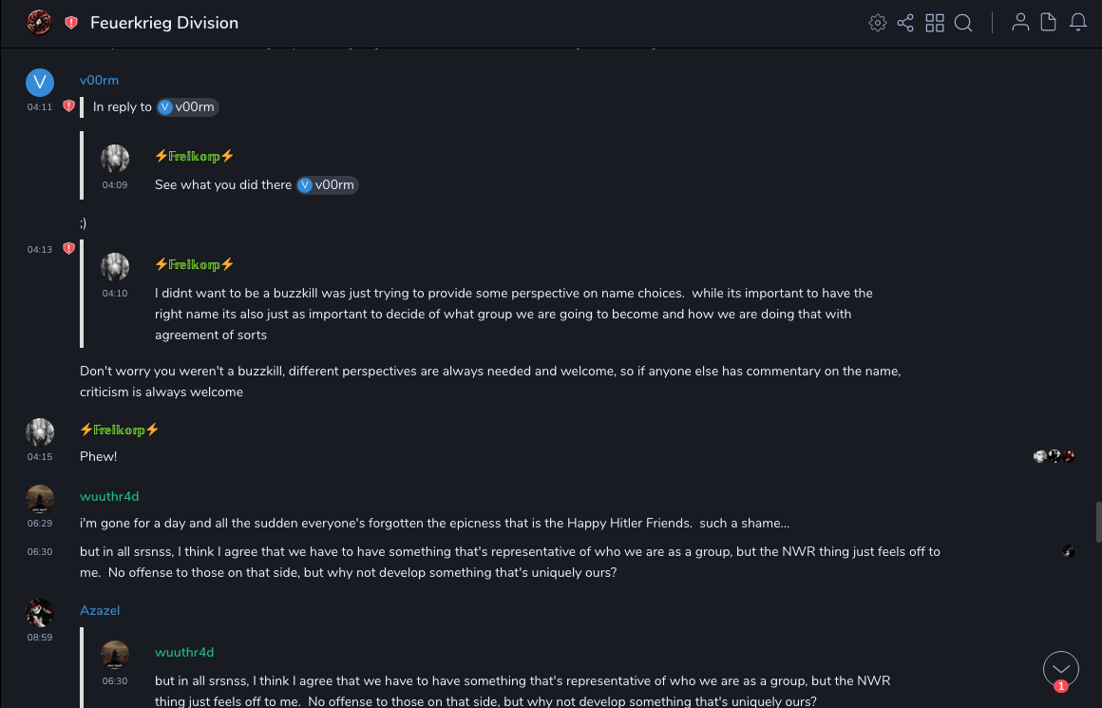Open the member list person icon
The image size is (1102, 708).
1020,23
